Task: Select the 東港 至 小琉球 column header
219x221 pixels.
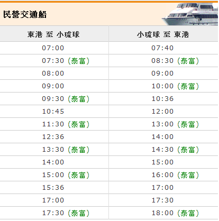Action: coord(53,34)
